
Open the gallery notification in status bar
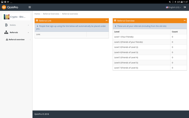coord(2,2)
